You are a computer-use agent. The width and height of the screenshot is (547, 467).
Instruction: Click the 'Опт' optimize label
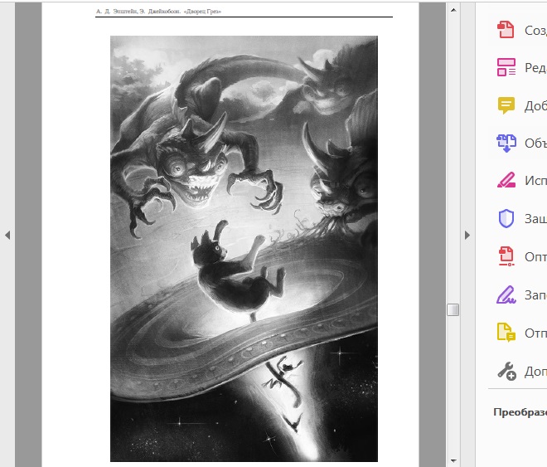point(535,257)
